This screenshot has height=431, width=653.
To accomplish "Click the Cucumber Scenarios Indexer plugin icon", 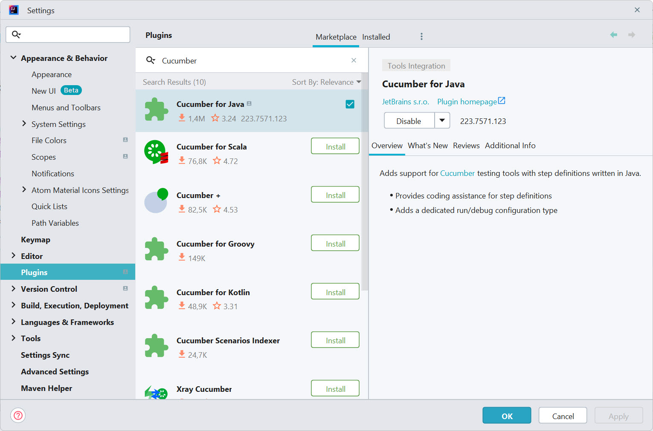I will point(157,345).
